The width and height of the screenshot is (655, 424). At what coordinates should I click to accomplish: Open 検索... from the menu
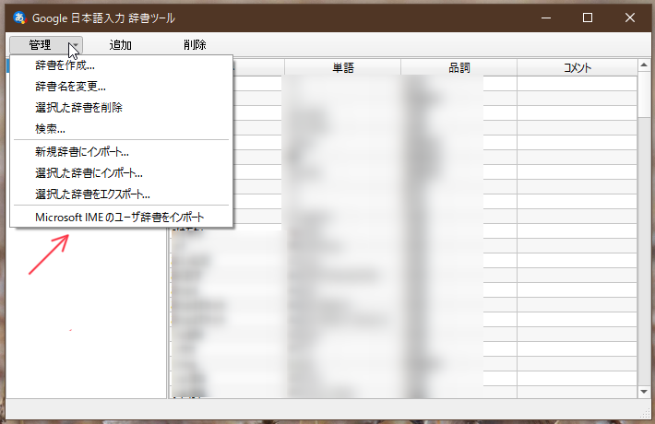click(121, 128)
